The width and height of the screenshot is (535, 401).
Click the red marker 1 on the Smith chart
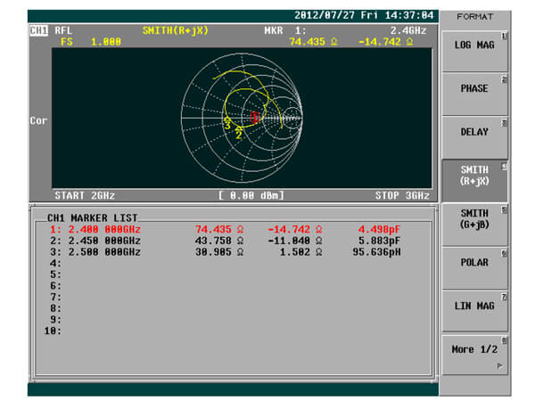pos(254,118)
